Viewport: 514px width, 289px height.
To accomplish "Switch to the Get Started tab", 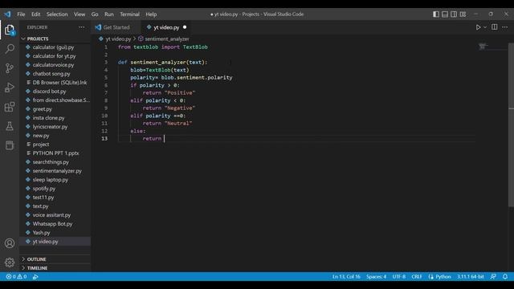I will point(116,27).
